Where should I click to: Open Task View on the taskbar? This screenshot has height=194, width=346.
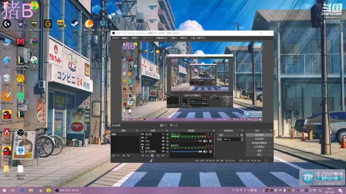coord(13,191)
